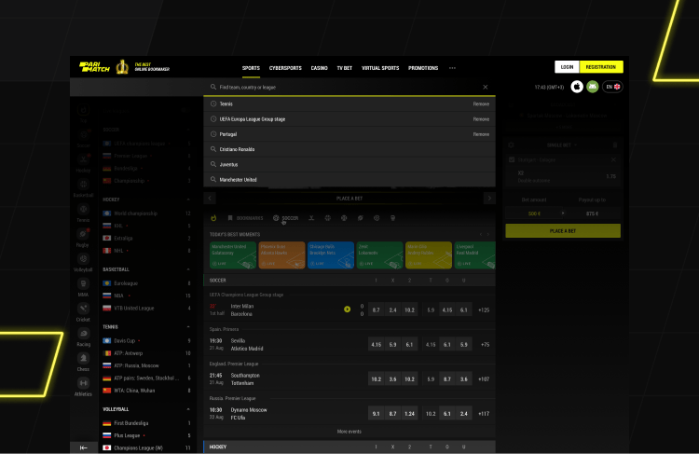Switch to the Cybersports tab
The image size is (699, 454).
[x=283, y=68]
